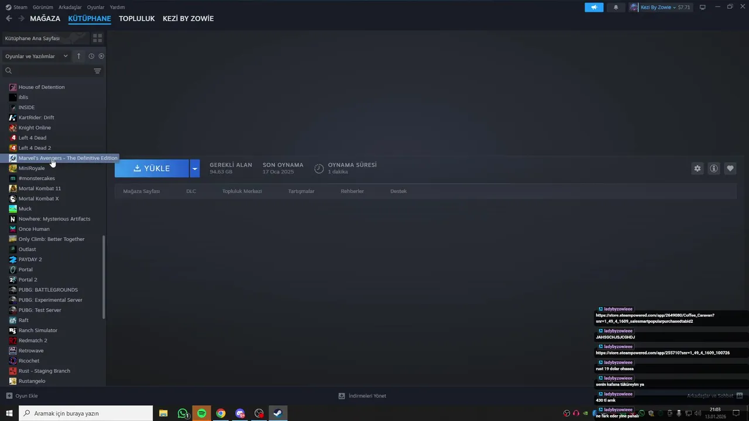Click the library list scrollbar

[104, 277]
